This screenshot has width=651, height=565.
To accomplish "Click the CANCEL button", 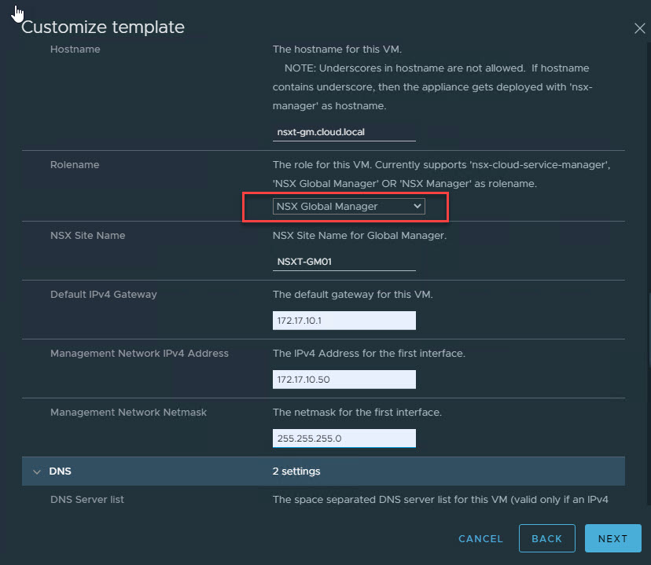I will point(480,538).
